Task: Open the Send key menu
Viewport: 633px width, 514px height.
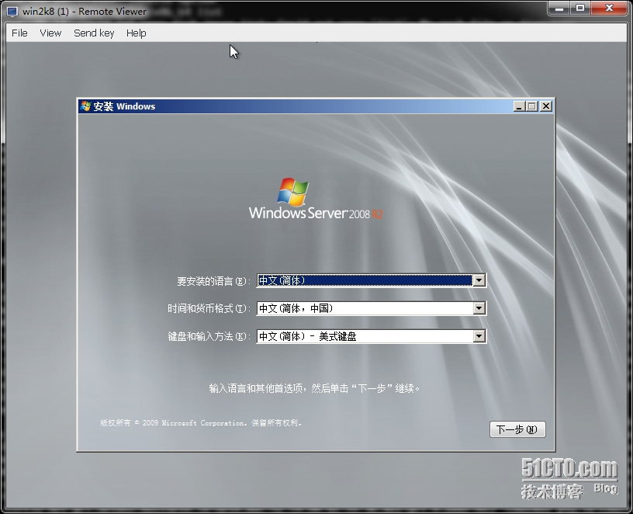Action: click(94, 33)
